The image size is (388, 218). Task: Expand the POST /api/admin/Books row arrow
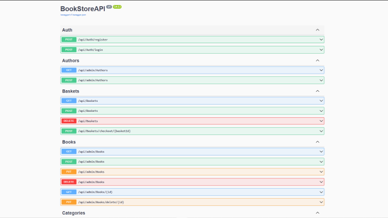coord(321,162)
